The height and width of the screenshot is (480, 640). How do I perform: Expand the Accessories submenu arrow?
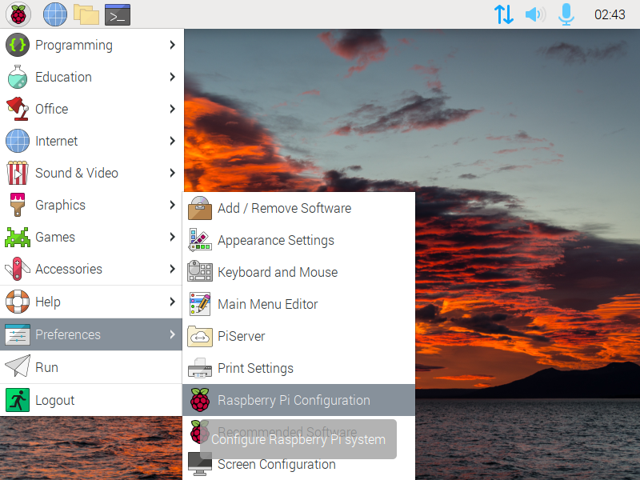[172, 269]
